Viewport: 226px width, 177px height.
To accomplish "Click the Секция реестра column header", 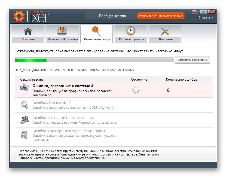I will point(32,80).
